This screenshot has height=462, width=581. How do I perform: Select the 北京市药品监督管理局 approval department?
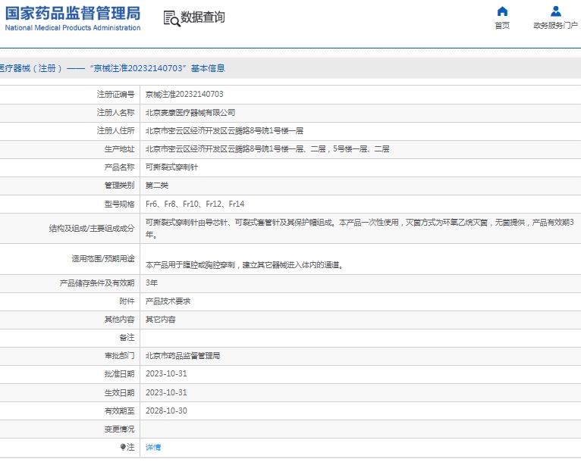(183, 355)
